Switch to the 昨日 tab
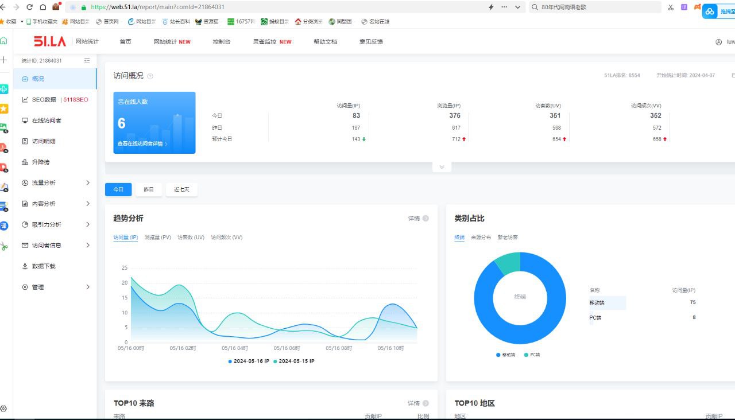This screenshot has width=735, height=420. tap(149, 189)
